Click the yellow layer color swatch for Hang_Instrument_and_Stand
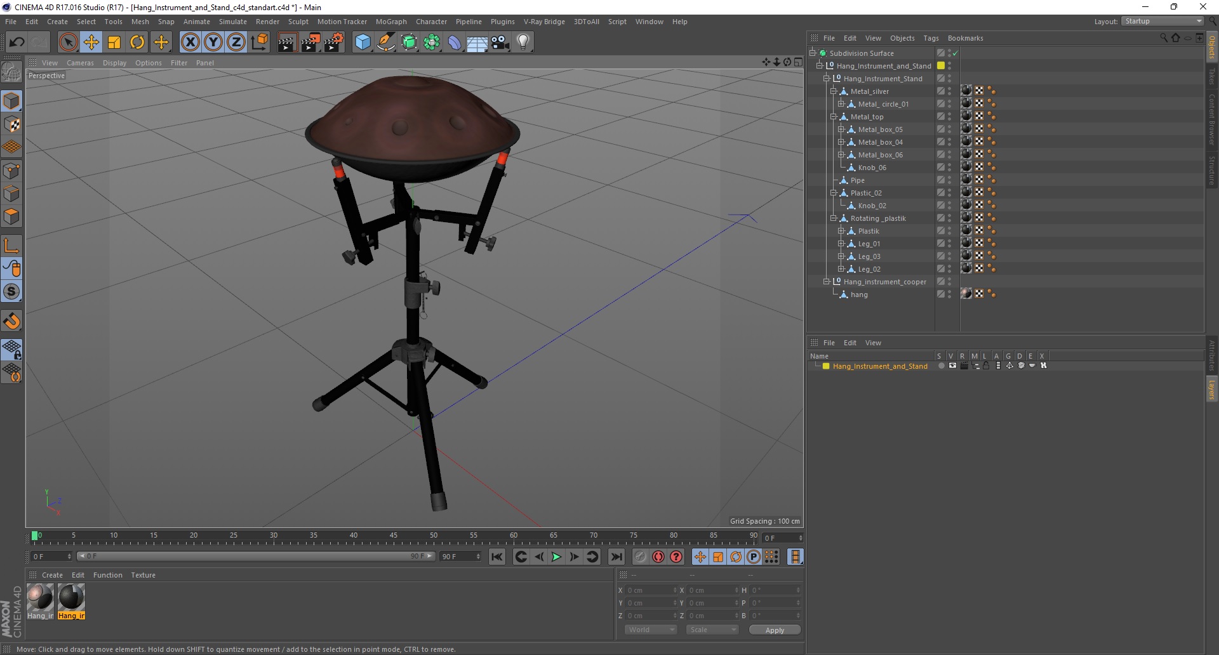The height and width of the screenshot is (655, 1219). click(941, 66)
